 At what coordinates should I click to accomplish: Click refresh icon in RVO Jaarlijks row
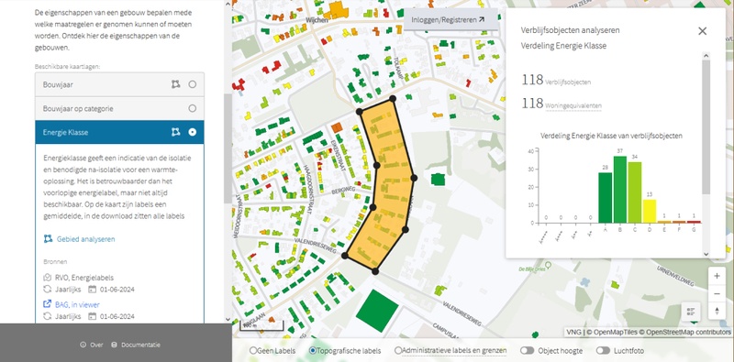[x=47, y=289]
